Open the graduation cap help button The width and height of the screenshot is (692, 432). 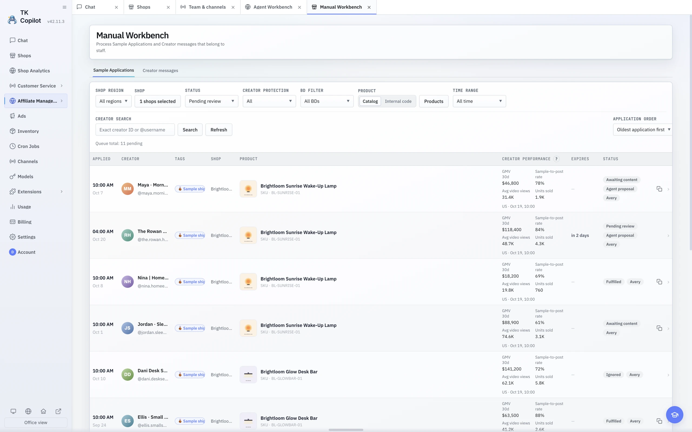click(674, 414)
